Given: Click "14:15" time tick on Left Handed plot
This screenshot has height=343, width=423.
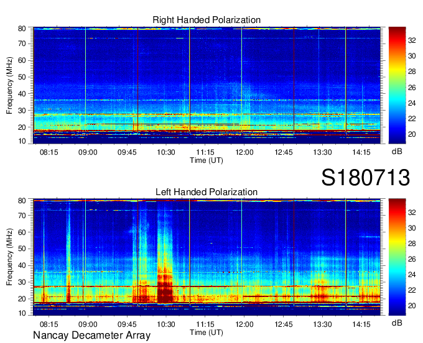Looking at the screenshot, I should tap(361, 324).
